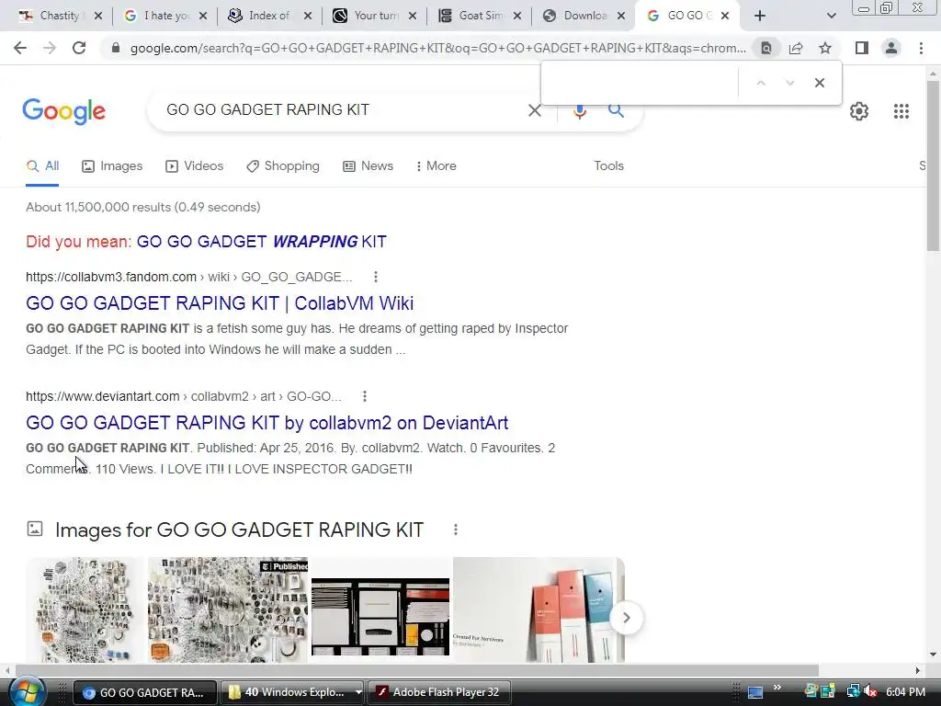Close the find-in-page bar
Image resolution: width=941 pixels, height=706 pixels.
819,83
